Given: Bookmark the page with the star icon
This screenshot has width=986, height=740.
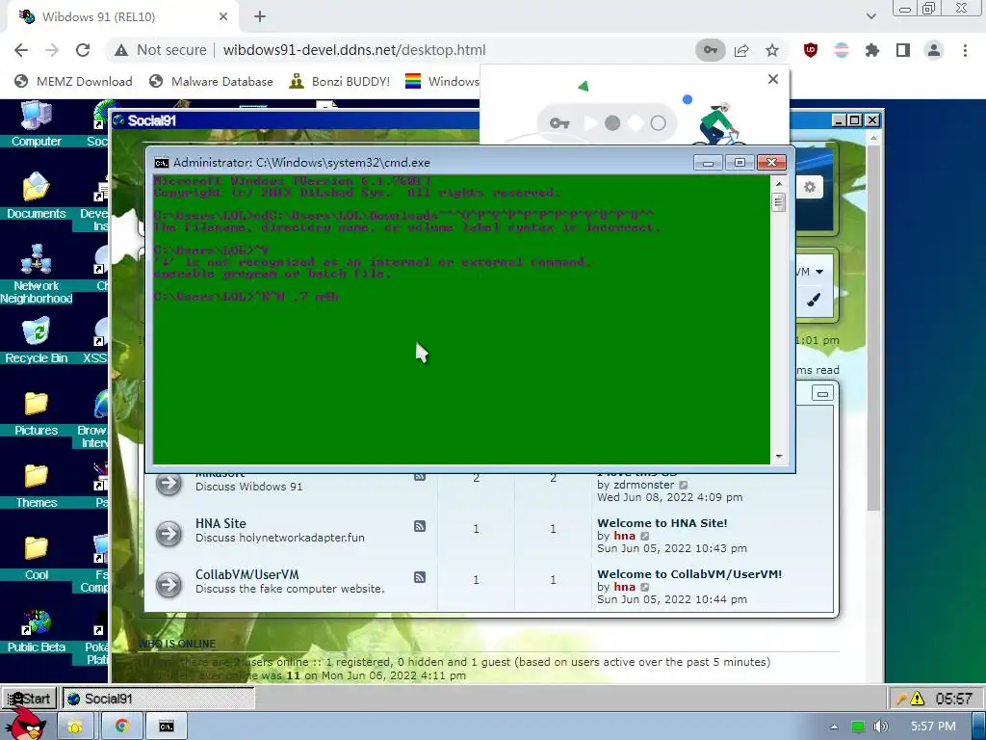Looking at the screenshot, I should (772, 50).
